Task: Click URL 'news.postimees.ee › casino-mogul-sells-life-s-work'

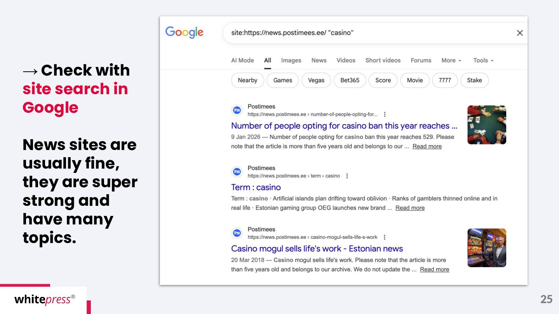Action: coord(312,237)
